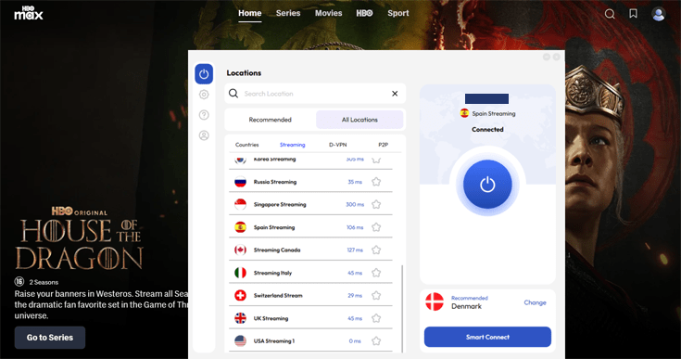Favorite UK Streaming with star
The height and width of the screenshot is (359, 681).
[376, 318]
